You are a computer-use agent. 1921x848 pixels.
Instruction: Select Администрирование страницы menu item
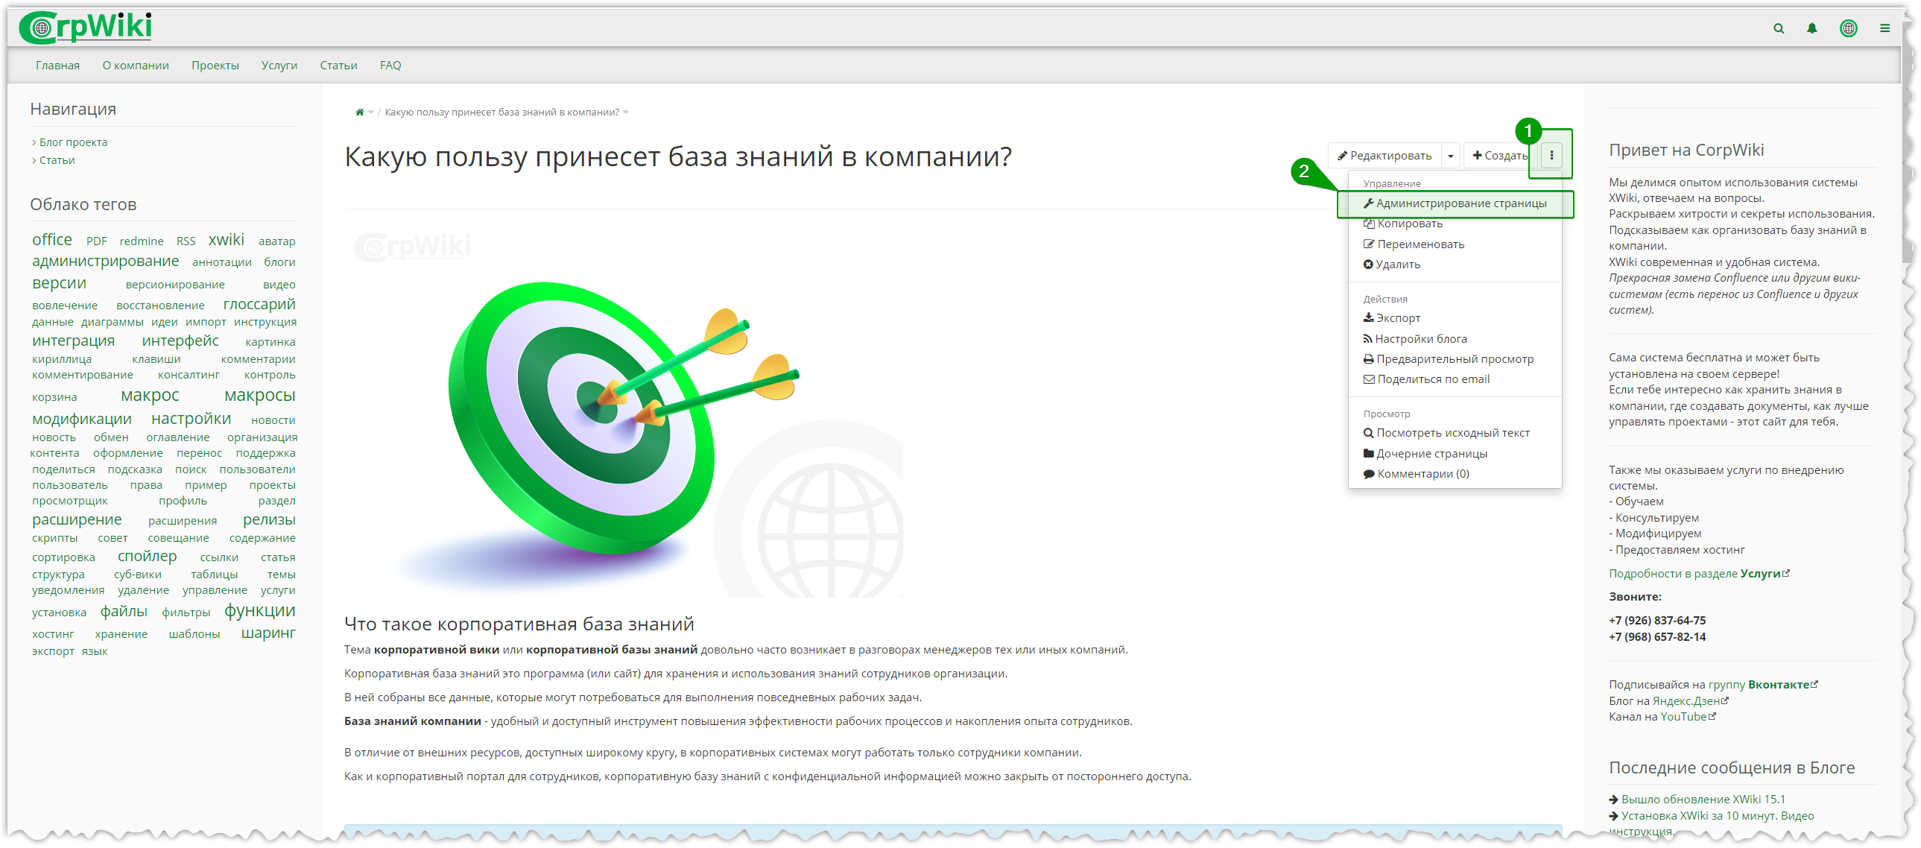(1458, 203)
